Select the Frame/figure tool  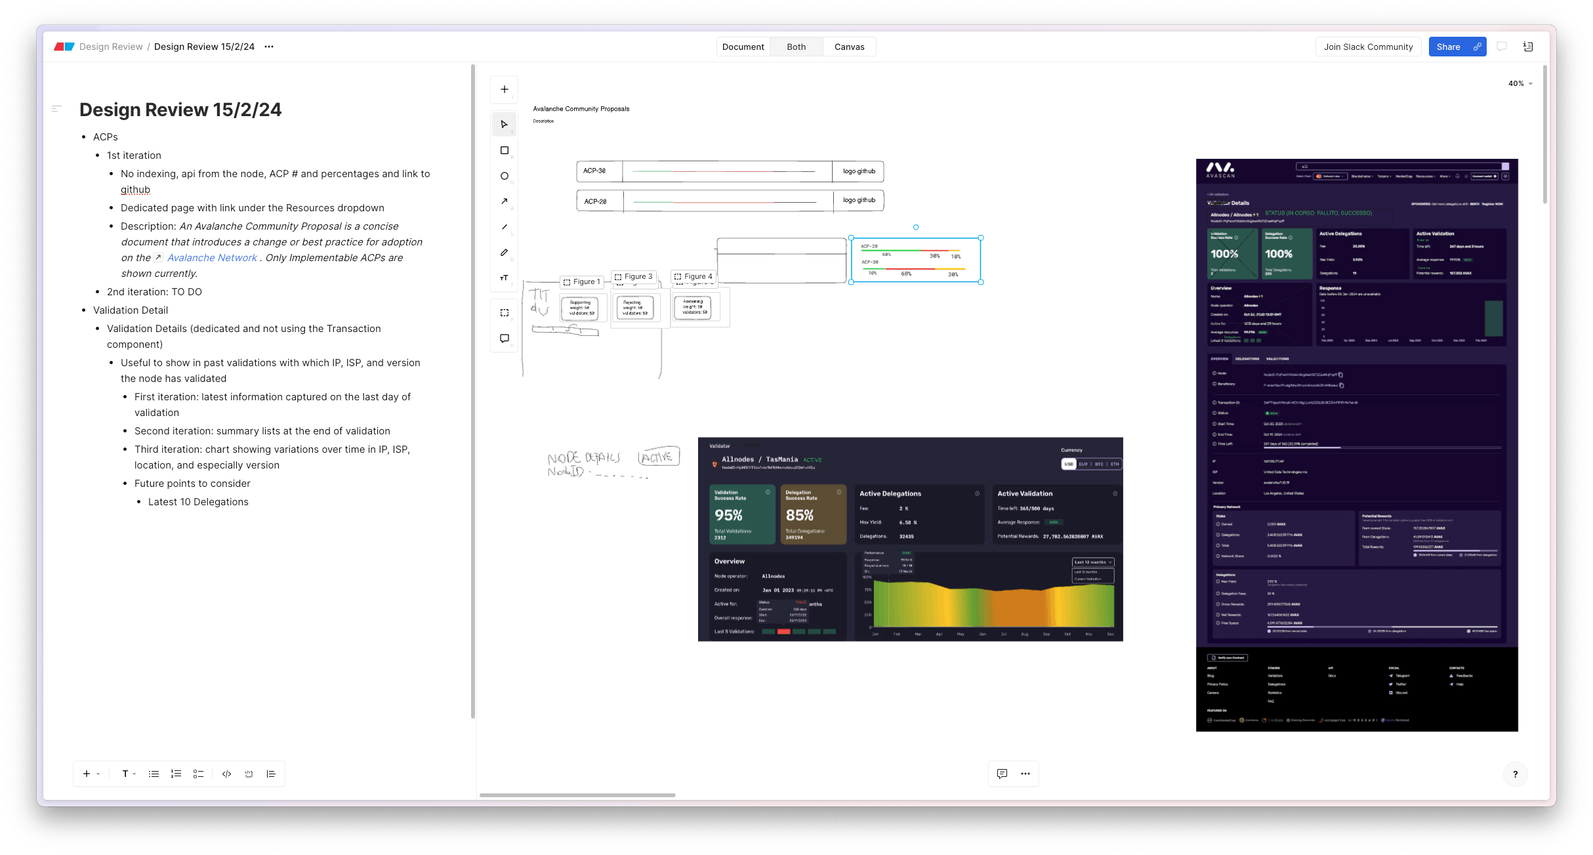[x=505, y=313]
